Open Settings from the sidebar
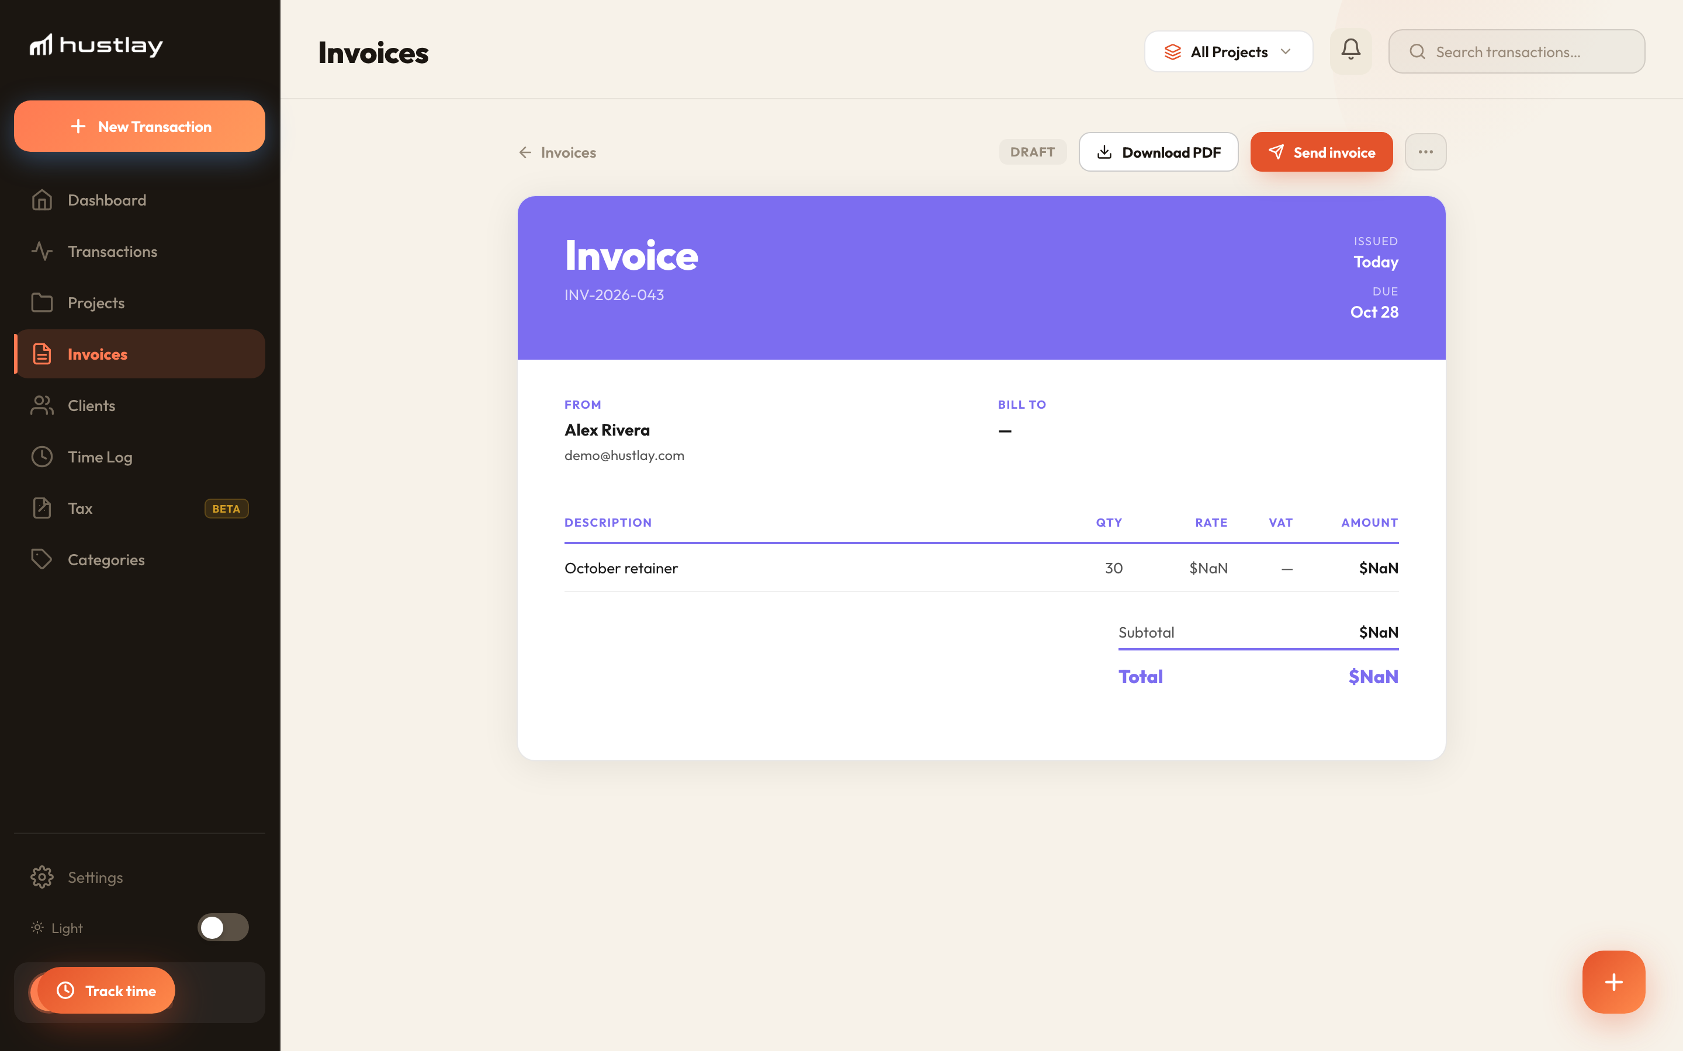The image size is (1683, 1051). tap(139, 877)
